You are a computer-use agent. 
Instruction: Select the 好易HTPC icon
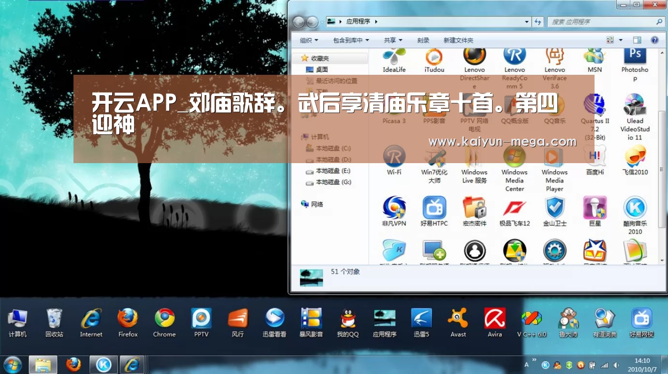click(434, 211)
